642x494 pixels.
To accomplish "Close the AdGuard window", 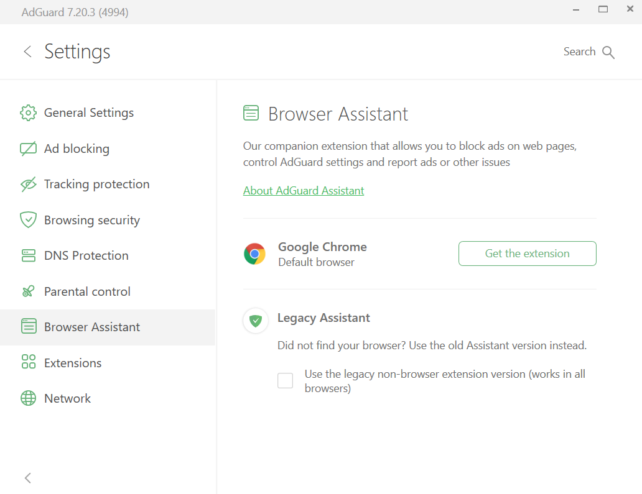I will [x=630, y=9].
